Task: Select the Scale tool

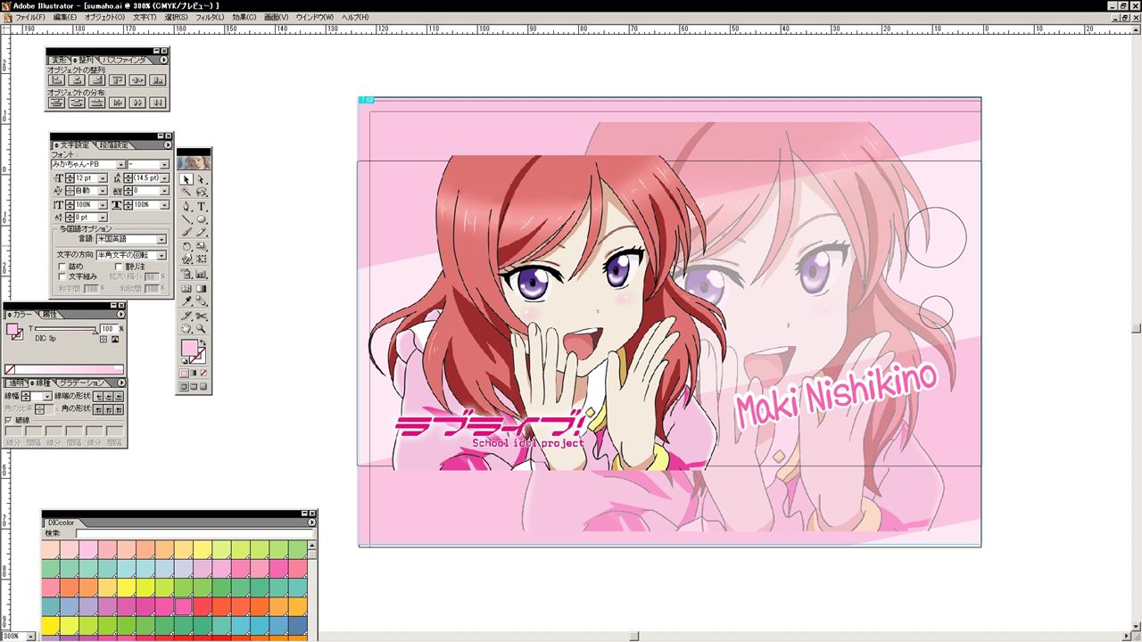Action: 202,246
